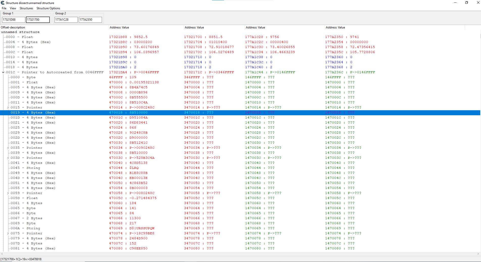Click the pointer value P->0346FFFF
Viewport: 481px width, 262px height.
(222, 72)
